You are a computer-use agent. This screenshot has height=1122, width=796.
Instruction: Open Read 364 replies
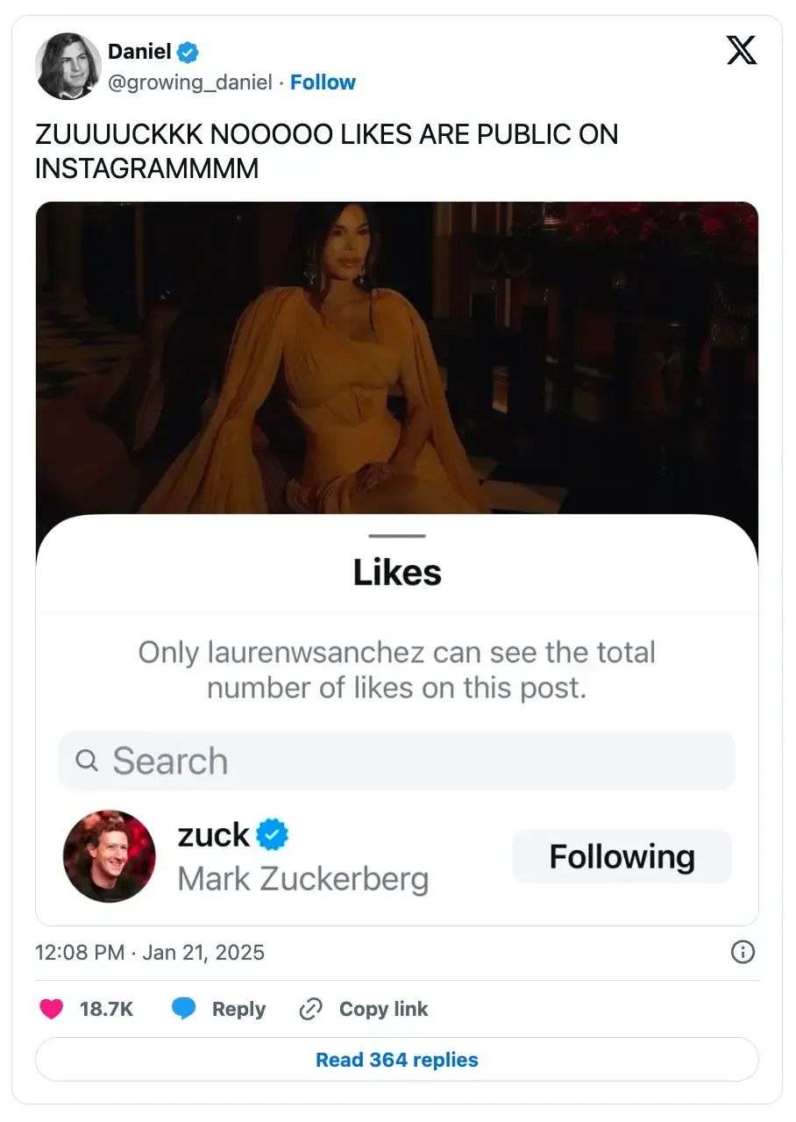pyautogui.click(x=397, y=1060)
